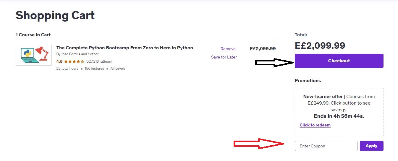The width and height of the screenshot is (398, 161).
Task: Open the Python Bootcamp course thumbnail
Action: (x=34, y=55)
